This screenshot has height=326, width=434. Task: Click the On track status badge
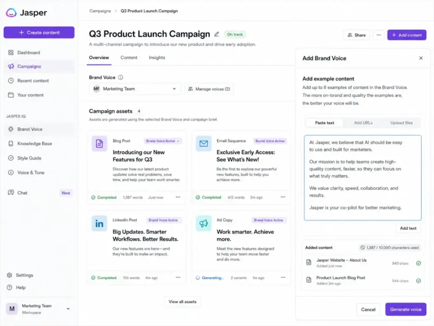(235, 34)
